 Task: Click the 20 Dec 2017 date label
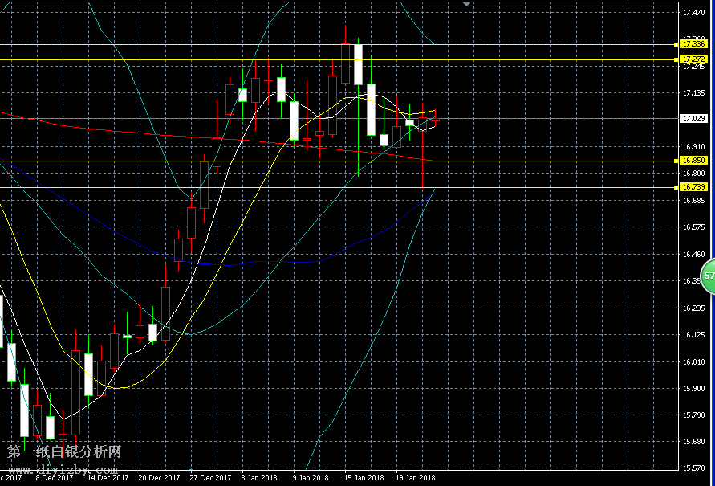(x=159, y=478)
